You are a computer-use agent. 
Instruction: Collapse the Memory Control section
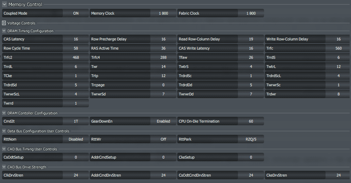point(4,4)
